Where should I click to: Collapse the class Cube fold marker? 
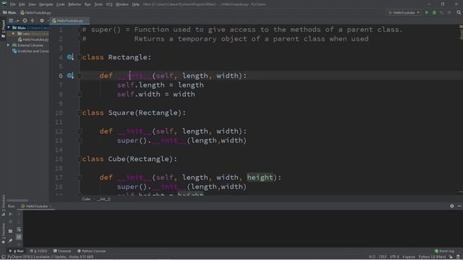click(x=79, y=159)
